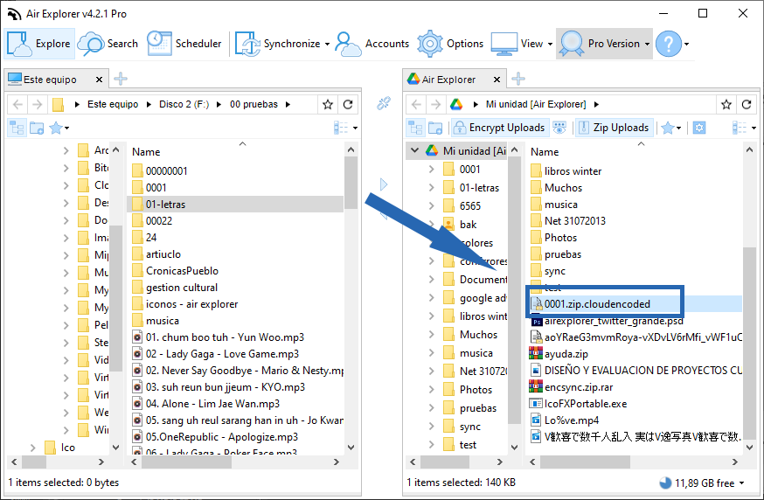The image size is (764, 500).
Task: Click left file list horizontal scrollbar
Action: [188, 462]
